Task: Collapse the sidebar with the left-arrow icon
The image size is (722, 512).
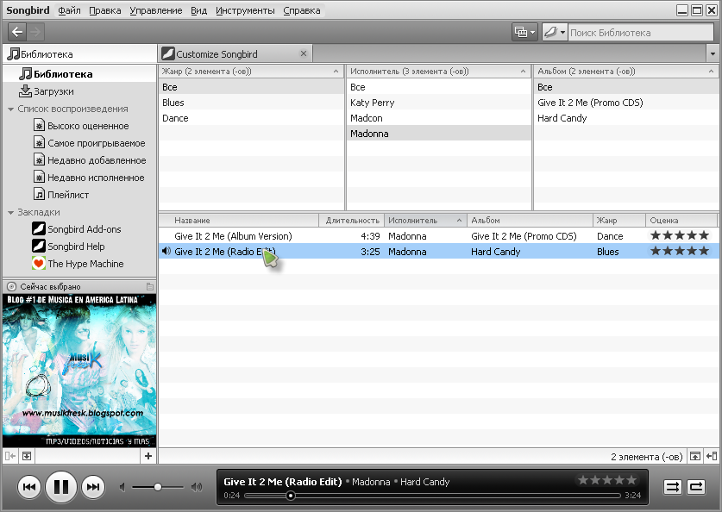Action: click(10, 456)
